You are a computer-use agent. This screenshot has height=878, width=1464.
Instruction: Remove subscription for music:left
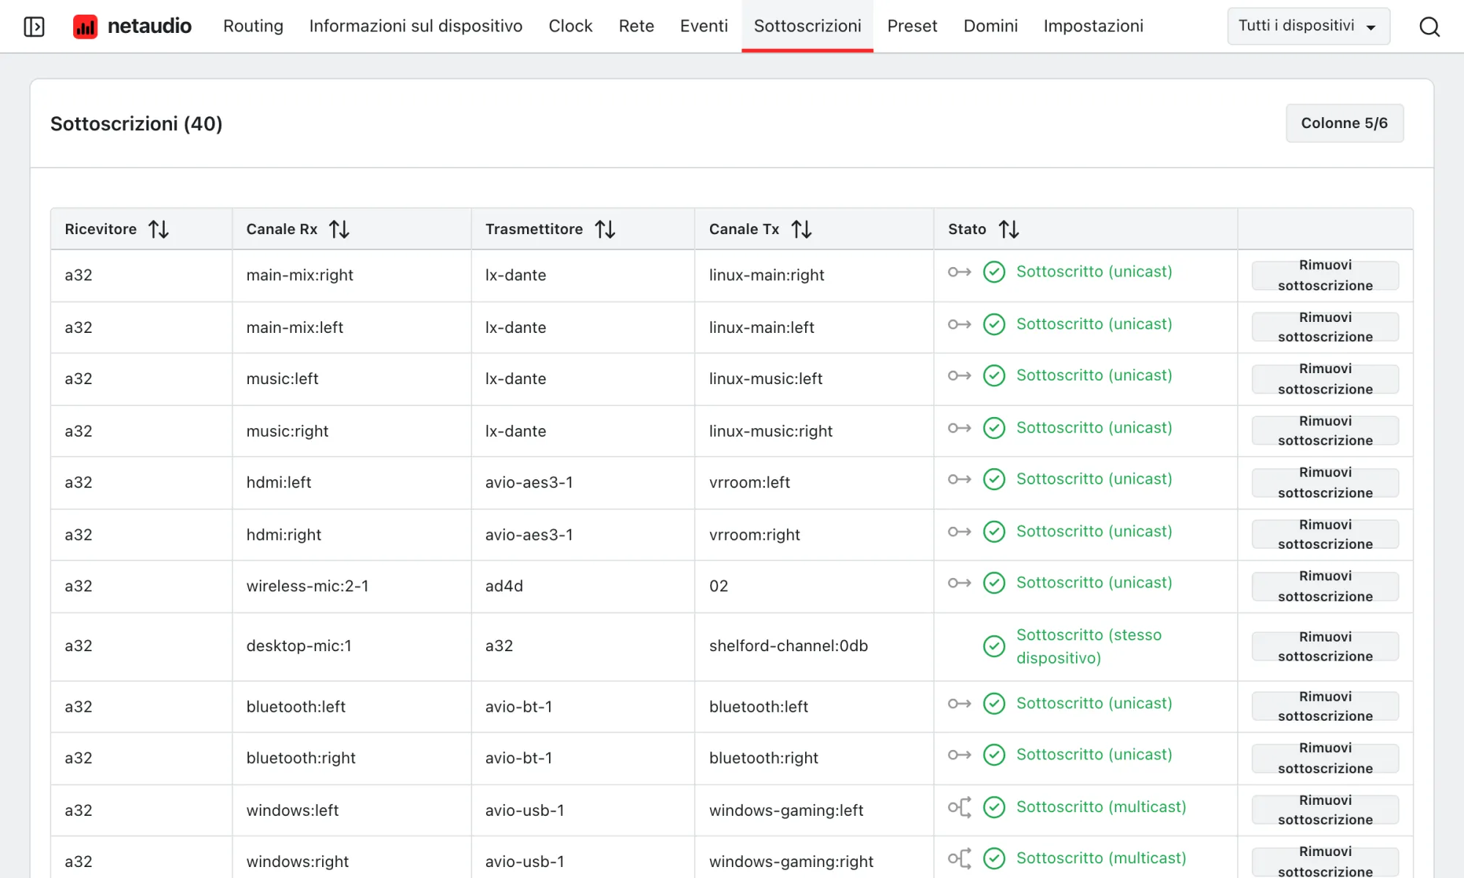click(1325, 379)
